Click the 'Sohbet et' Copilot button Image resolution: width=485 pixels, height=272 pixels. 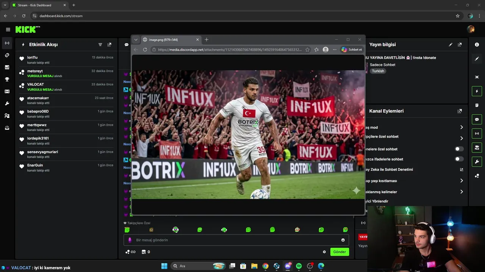point(352,49)
